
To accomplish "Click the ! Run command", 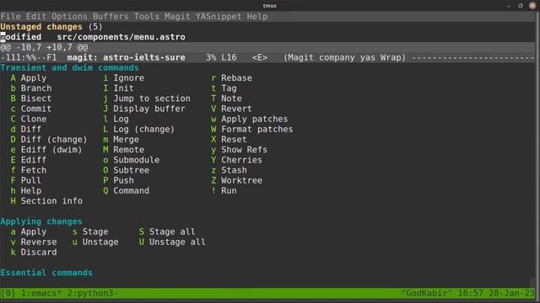I will coord(224,191).
